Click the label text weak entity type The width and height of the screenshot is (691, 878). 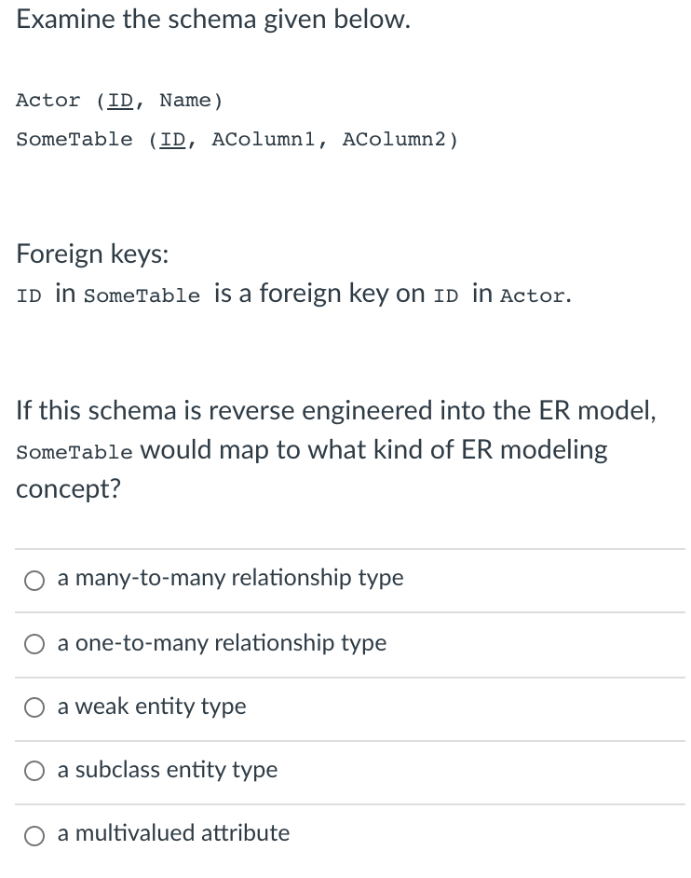pos(152,707)
